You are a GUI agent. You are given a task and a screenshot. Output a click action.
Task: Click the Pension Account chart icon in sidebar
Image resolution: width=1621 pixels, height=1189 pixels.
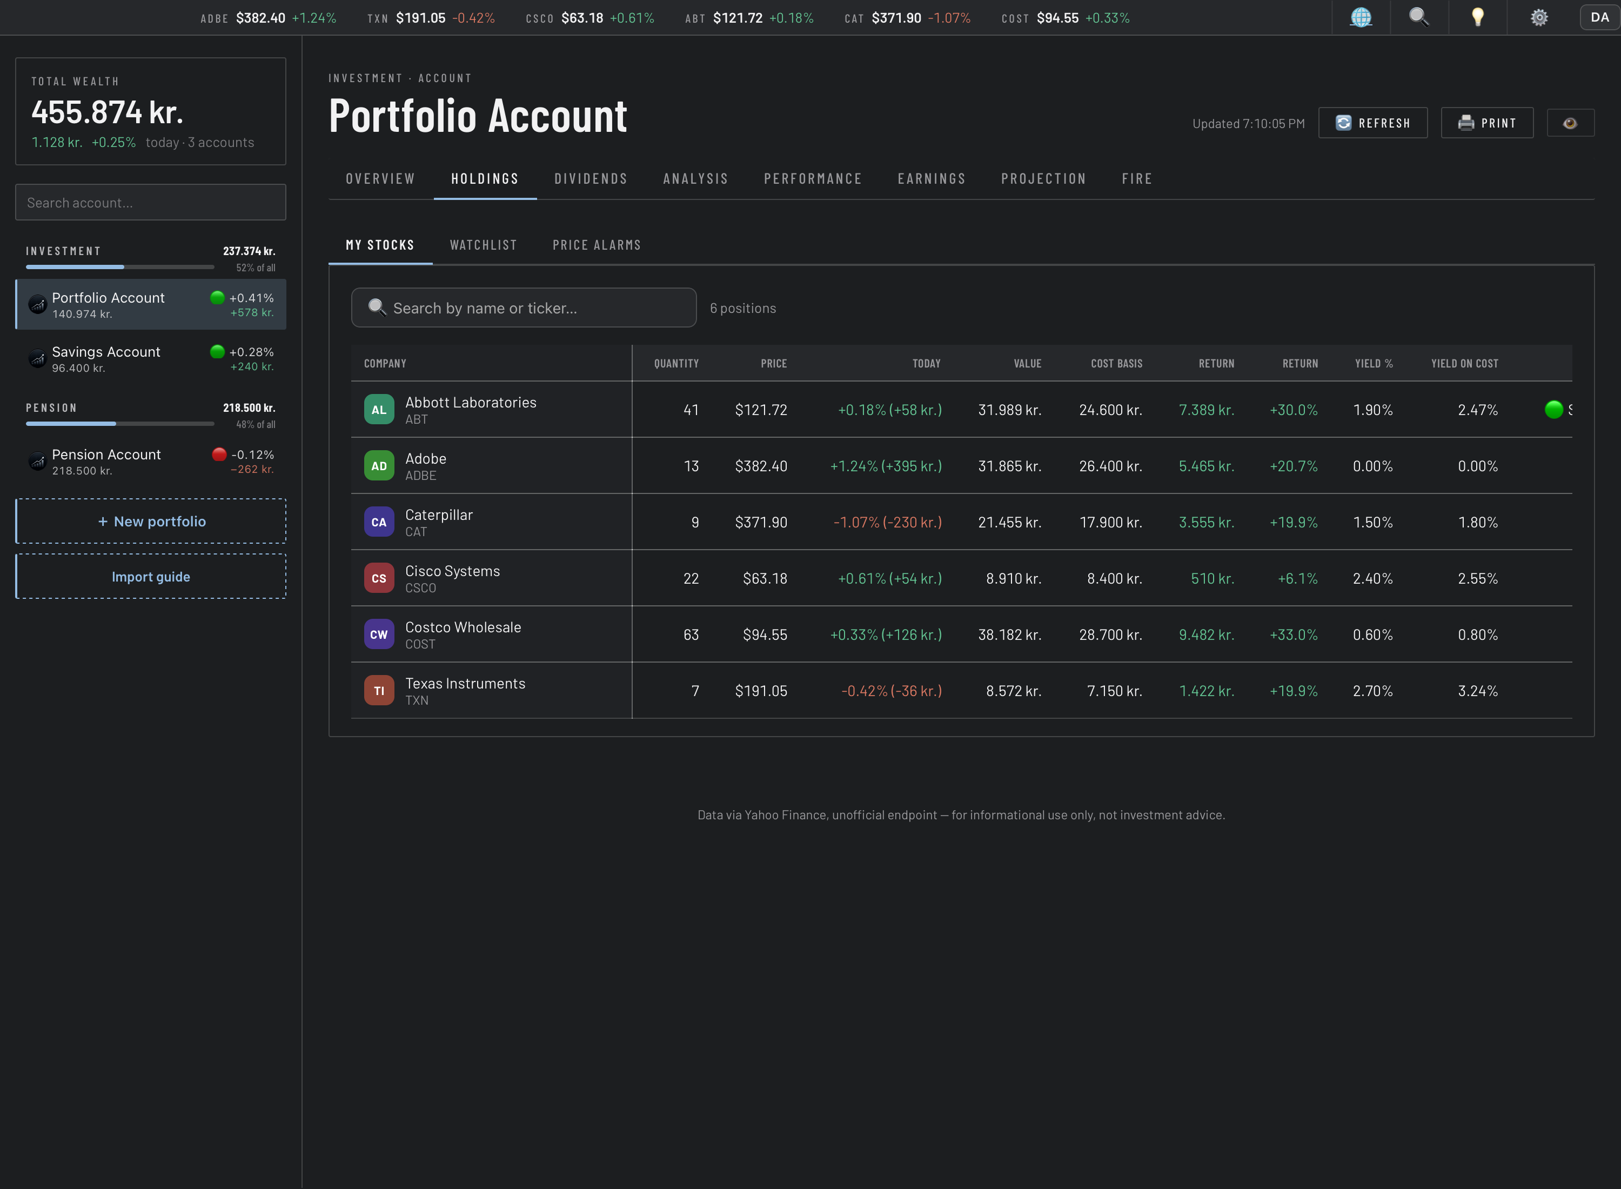pyautogui.click(x=37, y=462)
